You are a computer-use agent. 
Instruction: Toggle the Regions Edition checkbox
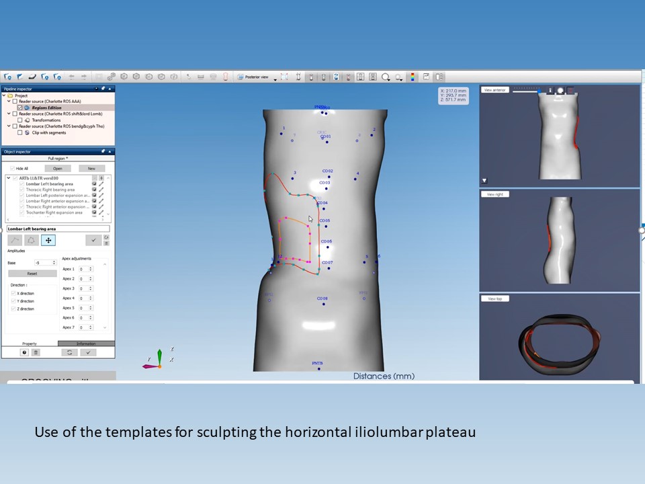click(x=19, y=108)
